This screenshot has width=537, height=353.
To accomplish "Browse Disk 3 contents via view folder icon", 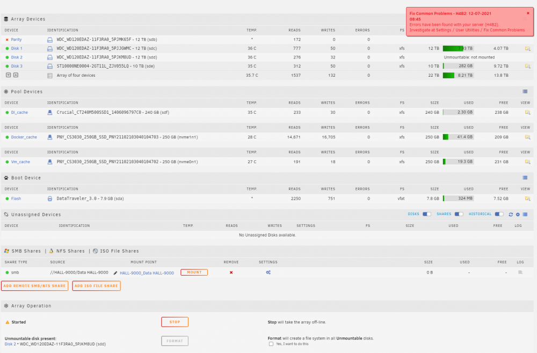I will [x=527, y=66].
